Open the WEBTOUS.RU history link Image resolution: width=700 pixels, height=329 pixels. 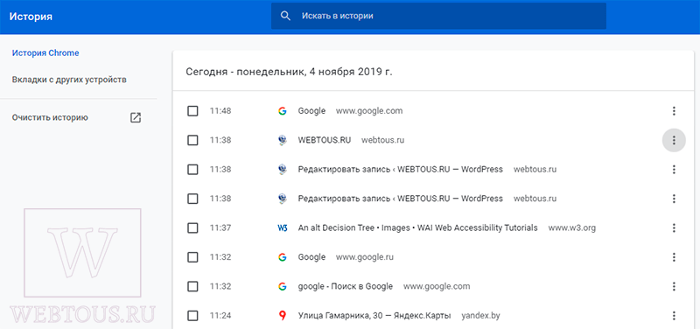coord(324,140)
